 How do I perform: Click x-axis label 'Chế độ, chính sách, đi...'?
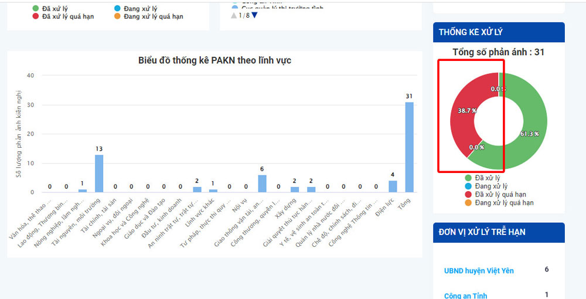click(336, 223)
